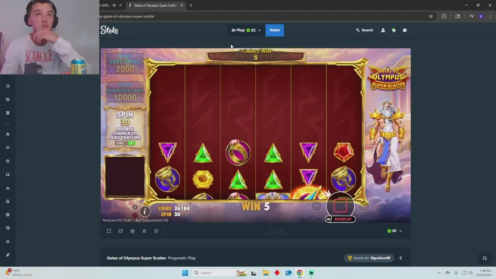The height and width of the screenshot is (279, 496).
Task: Open a new browser tab
Action: point(191,5)
